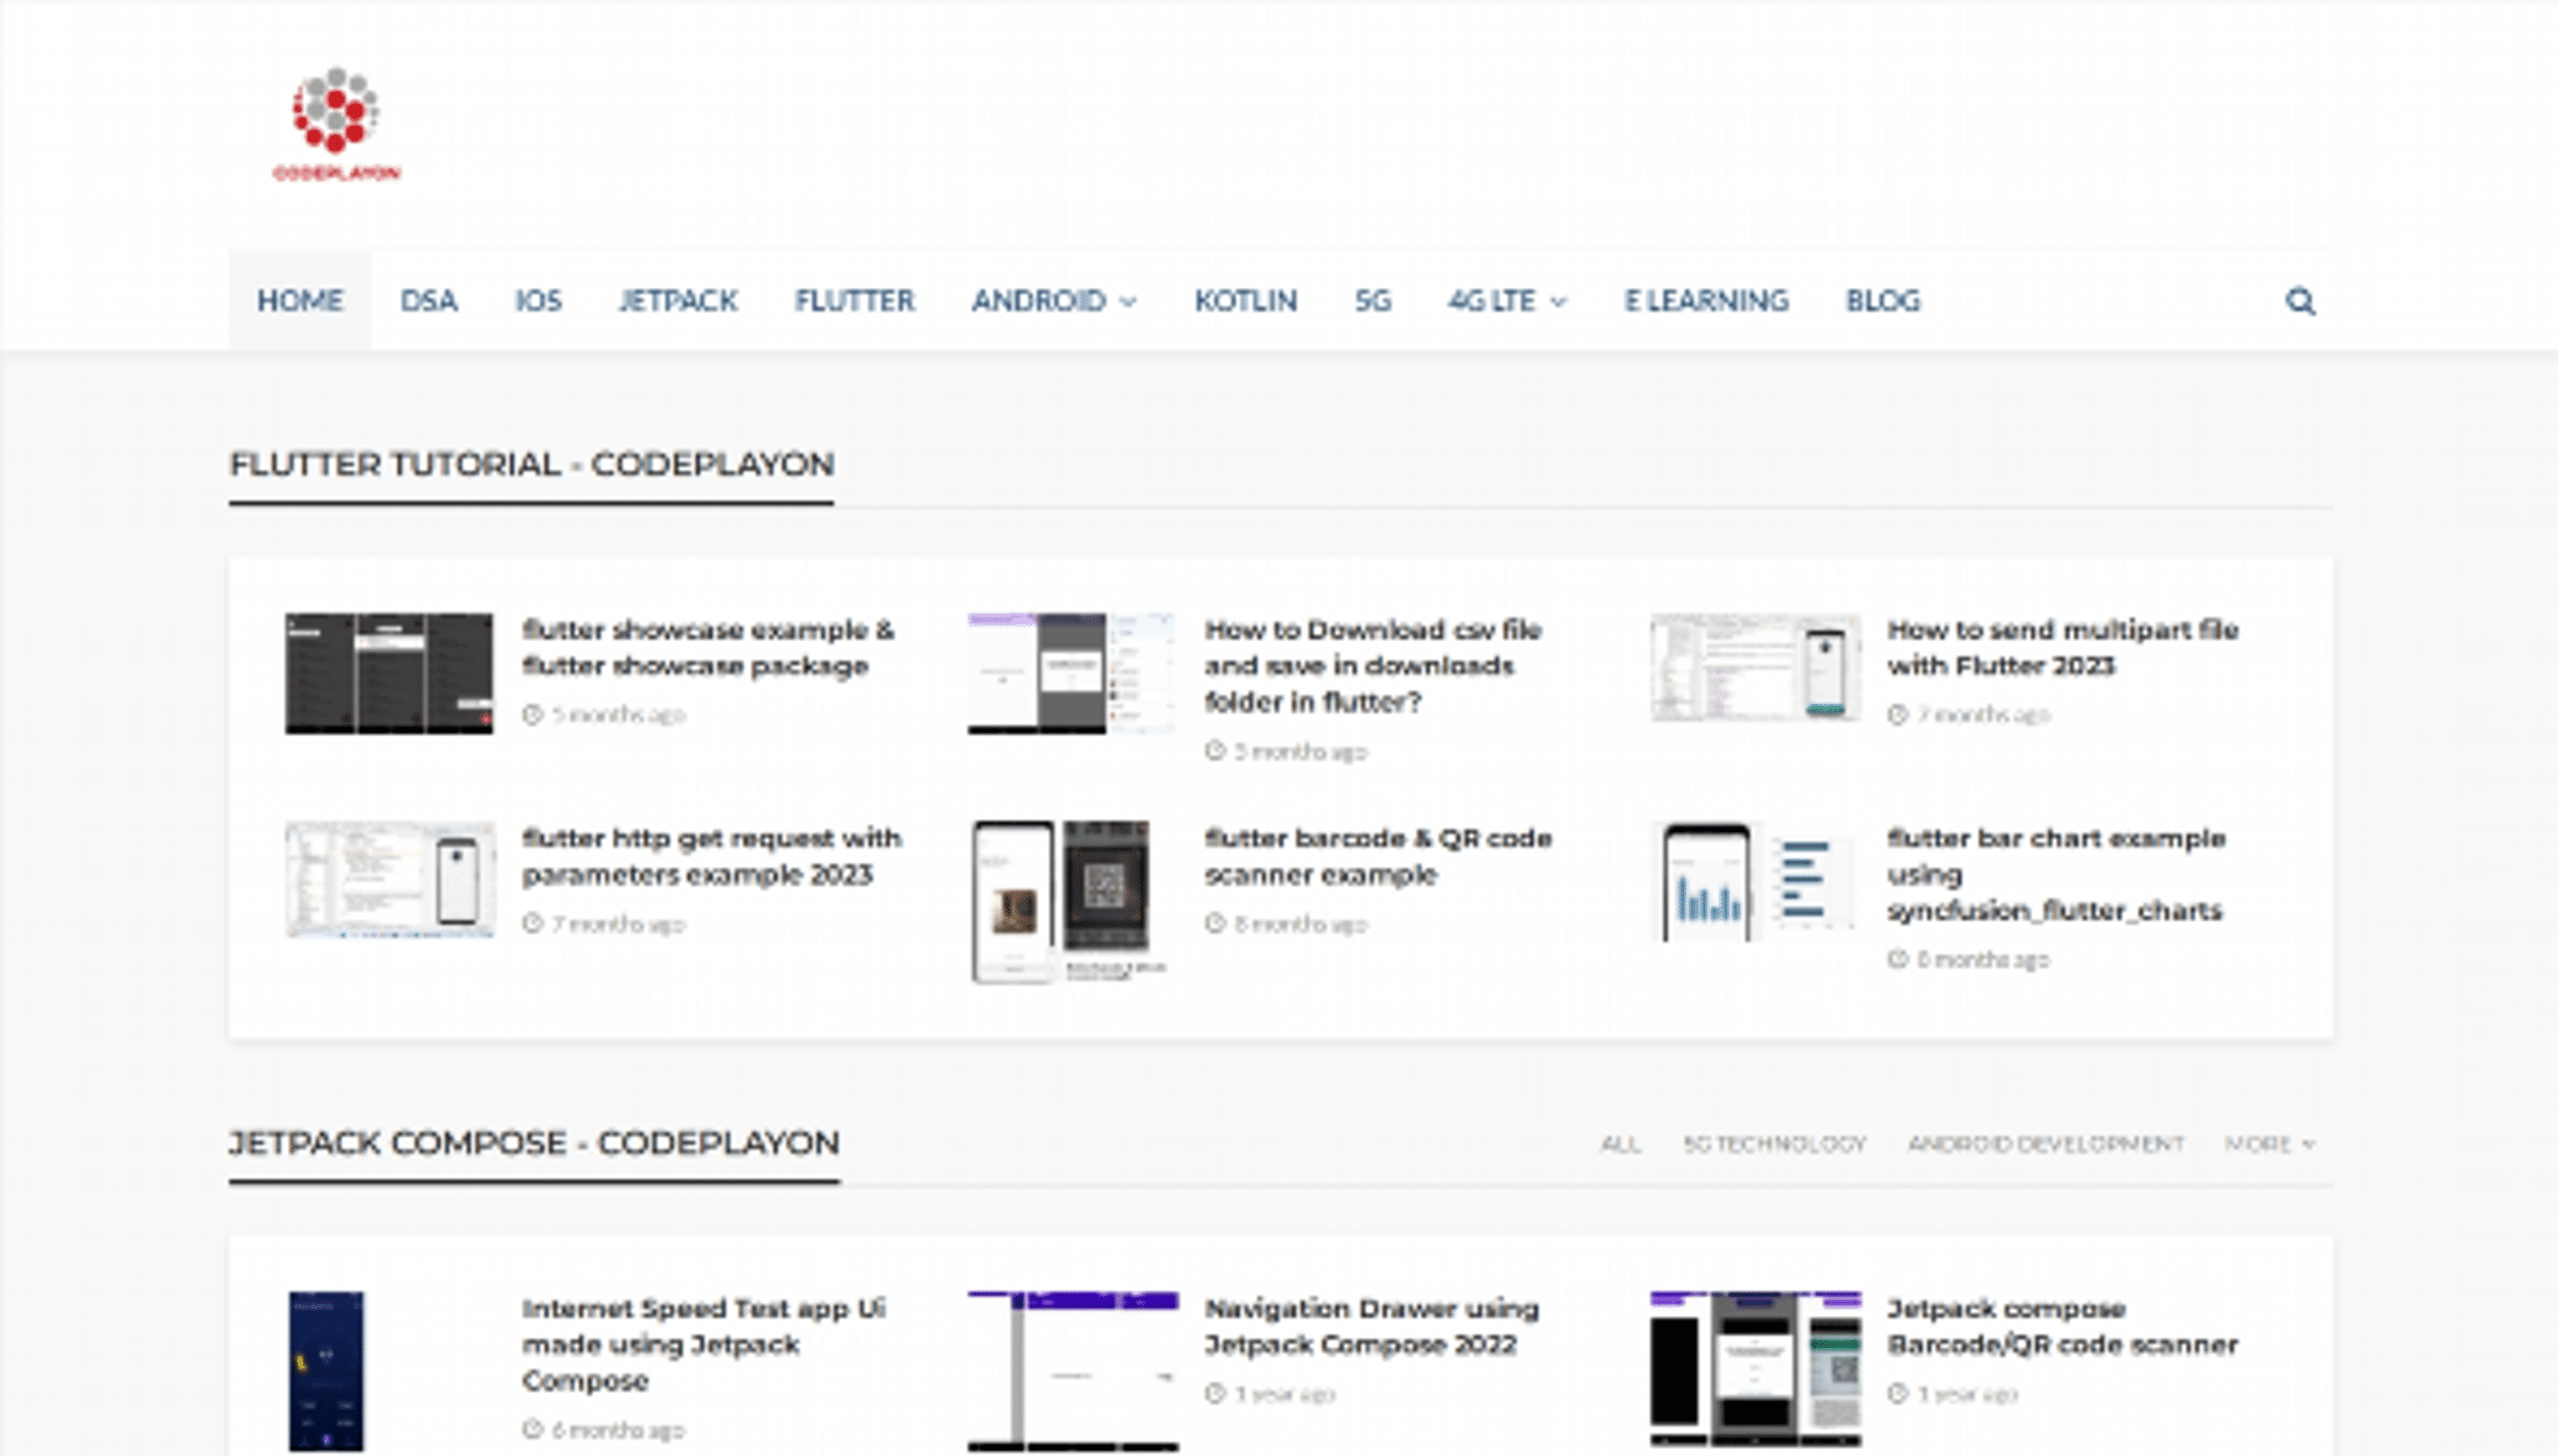Viewport: 2558px width, 1456px height.
Task: Open the Flutter menu item
Action: 854,301
